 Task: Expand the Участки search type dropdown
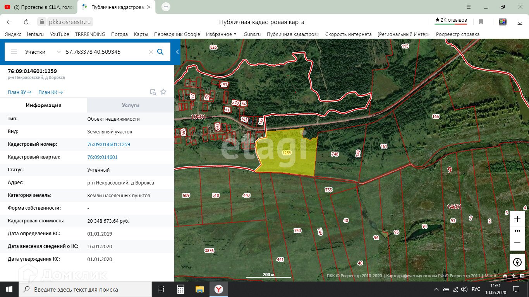(x=58, y=52)
